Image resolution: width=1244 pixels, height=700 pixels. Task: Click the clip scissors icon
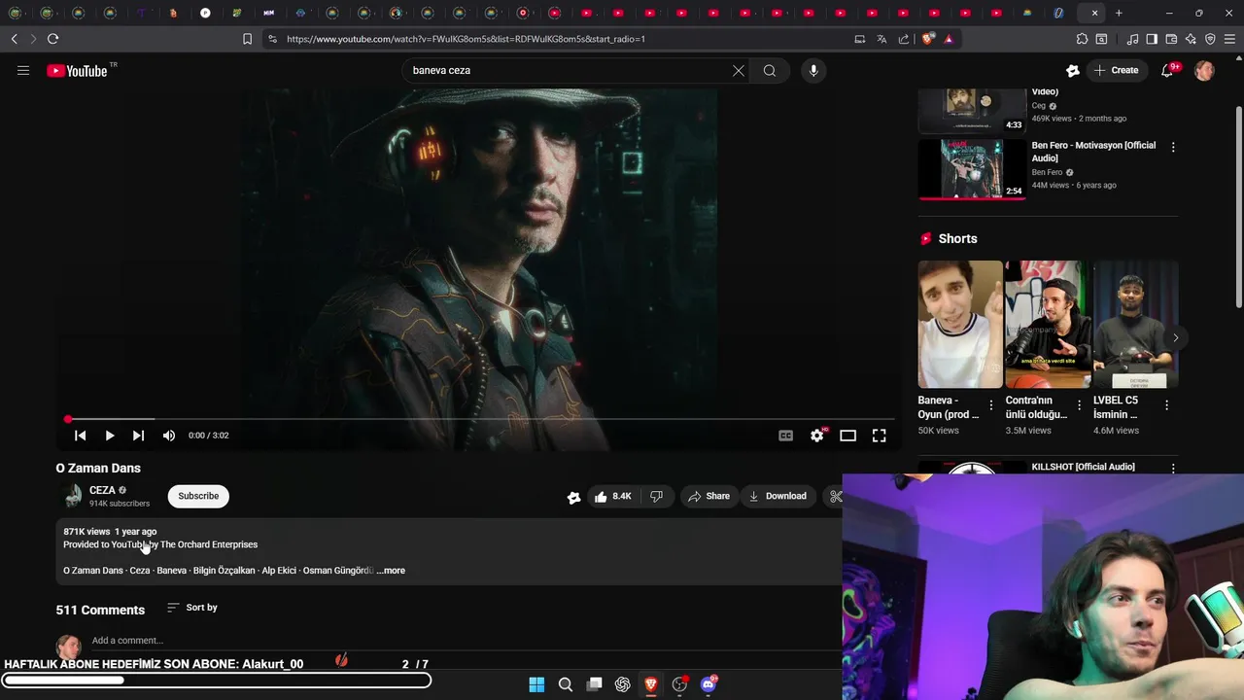click(x=835, y=496)
